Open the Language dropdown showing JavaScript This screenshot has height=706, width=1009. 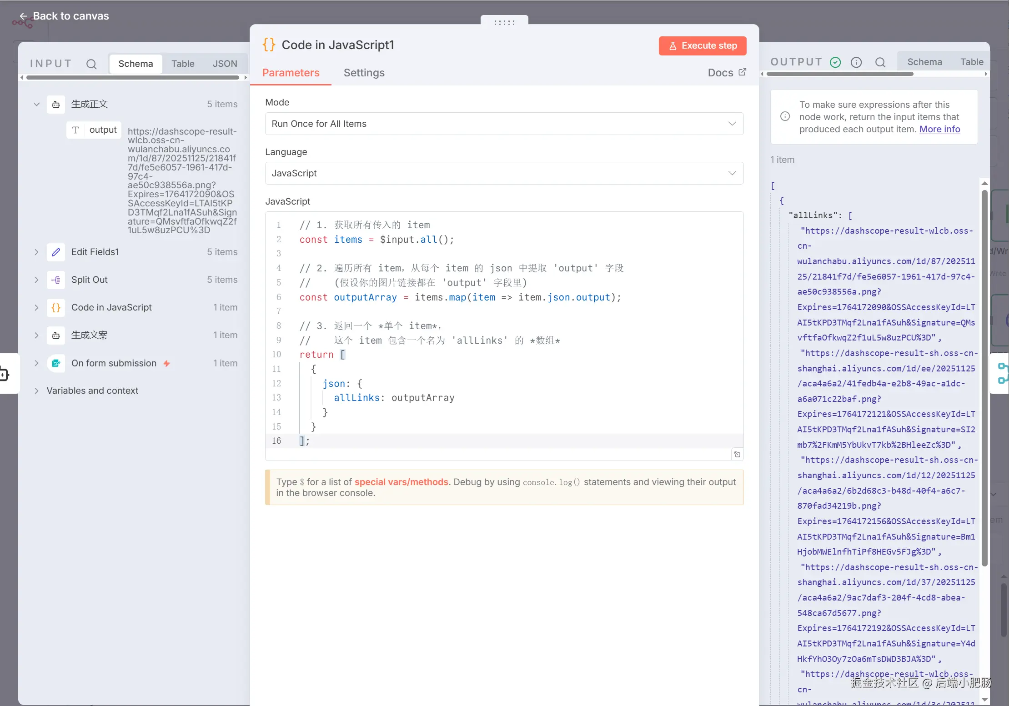tap(504, 173)
